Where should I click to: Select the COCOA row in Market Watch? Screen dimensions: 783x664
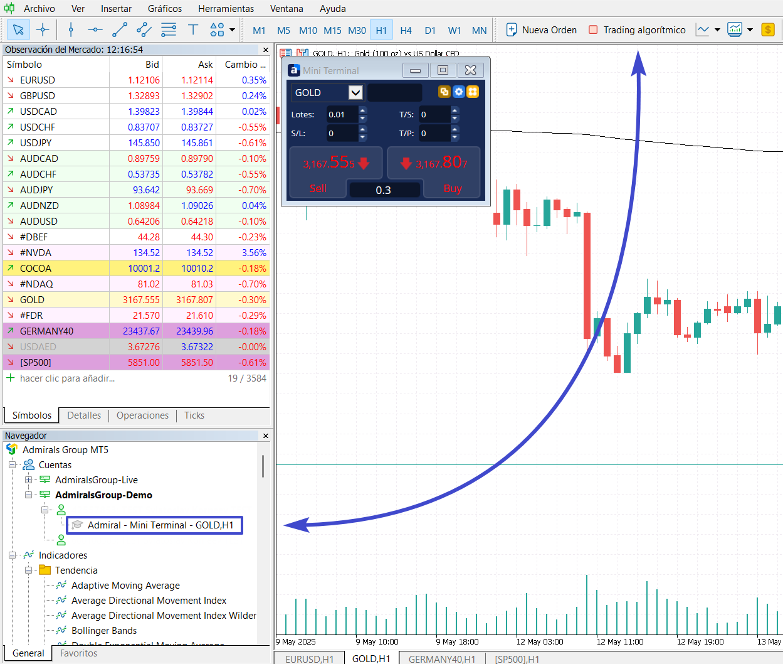(x=136, y=268)
